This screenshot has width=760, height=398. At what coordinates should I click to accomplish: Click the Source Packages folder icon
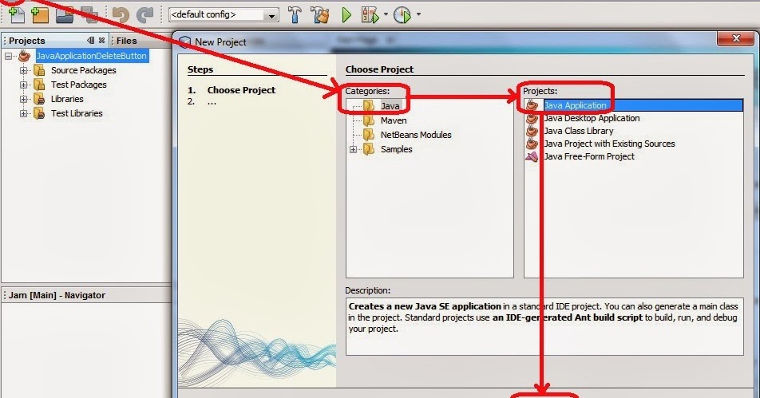(39, 71)
